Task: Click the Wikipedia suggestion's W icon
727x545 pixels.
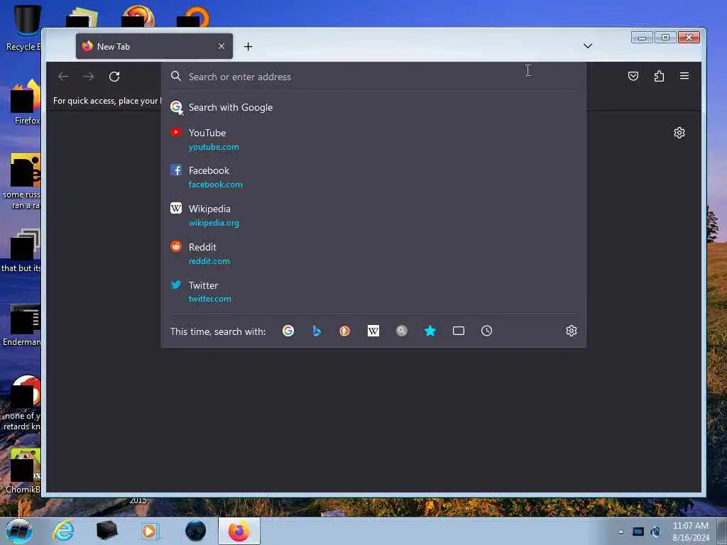Action: click(x=176, y=208)
